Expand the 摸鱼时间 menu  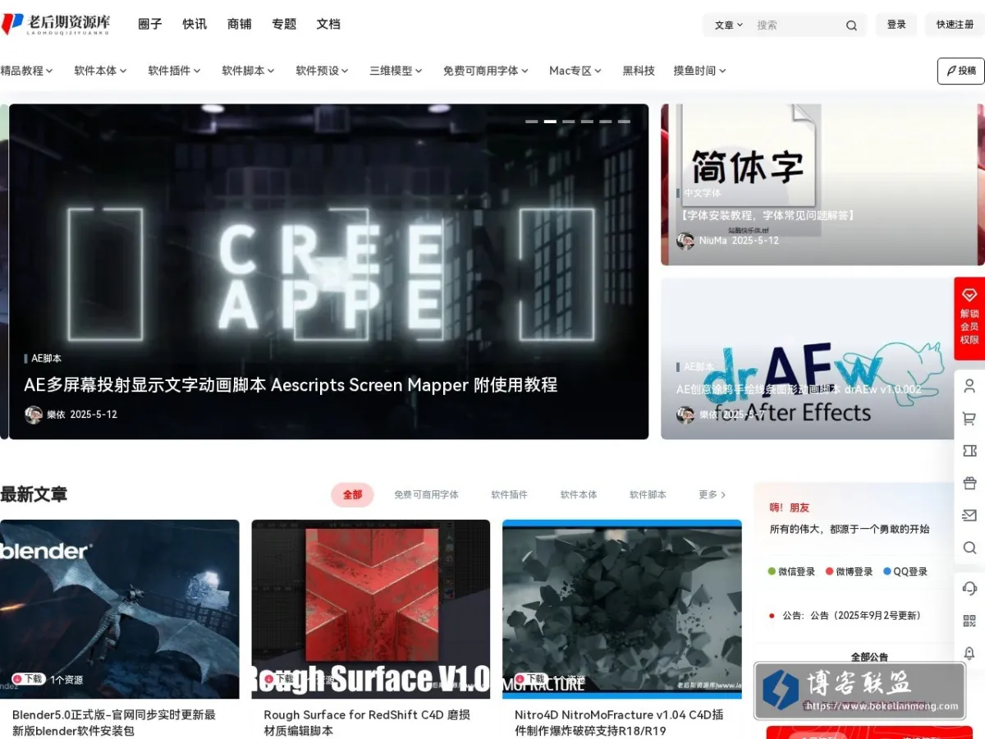[699, 71]
